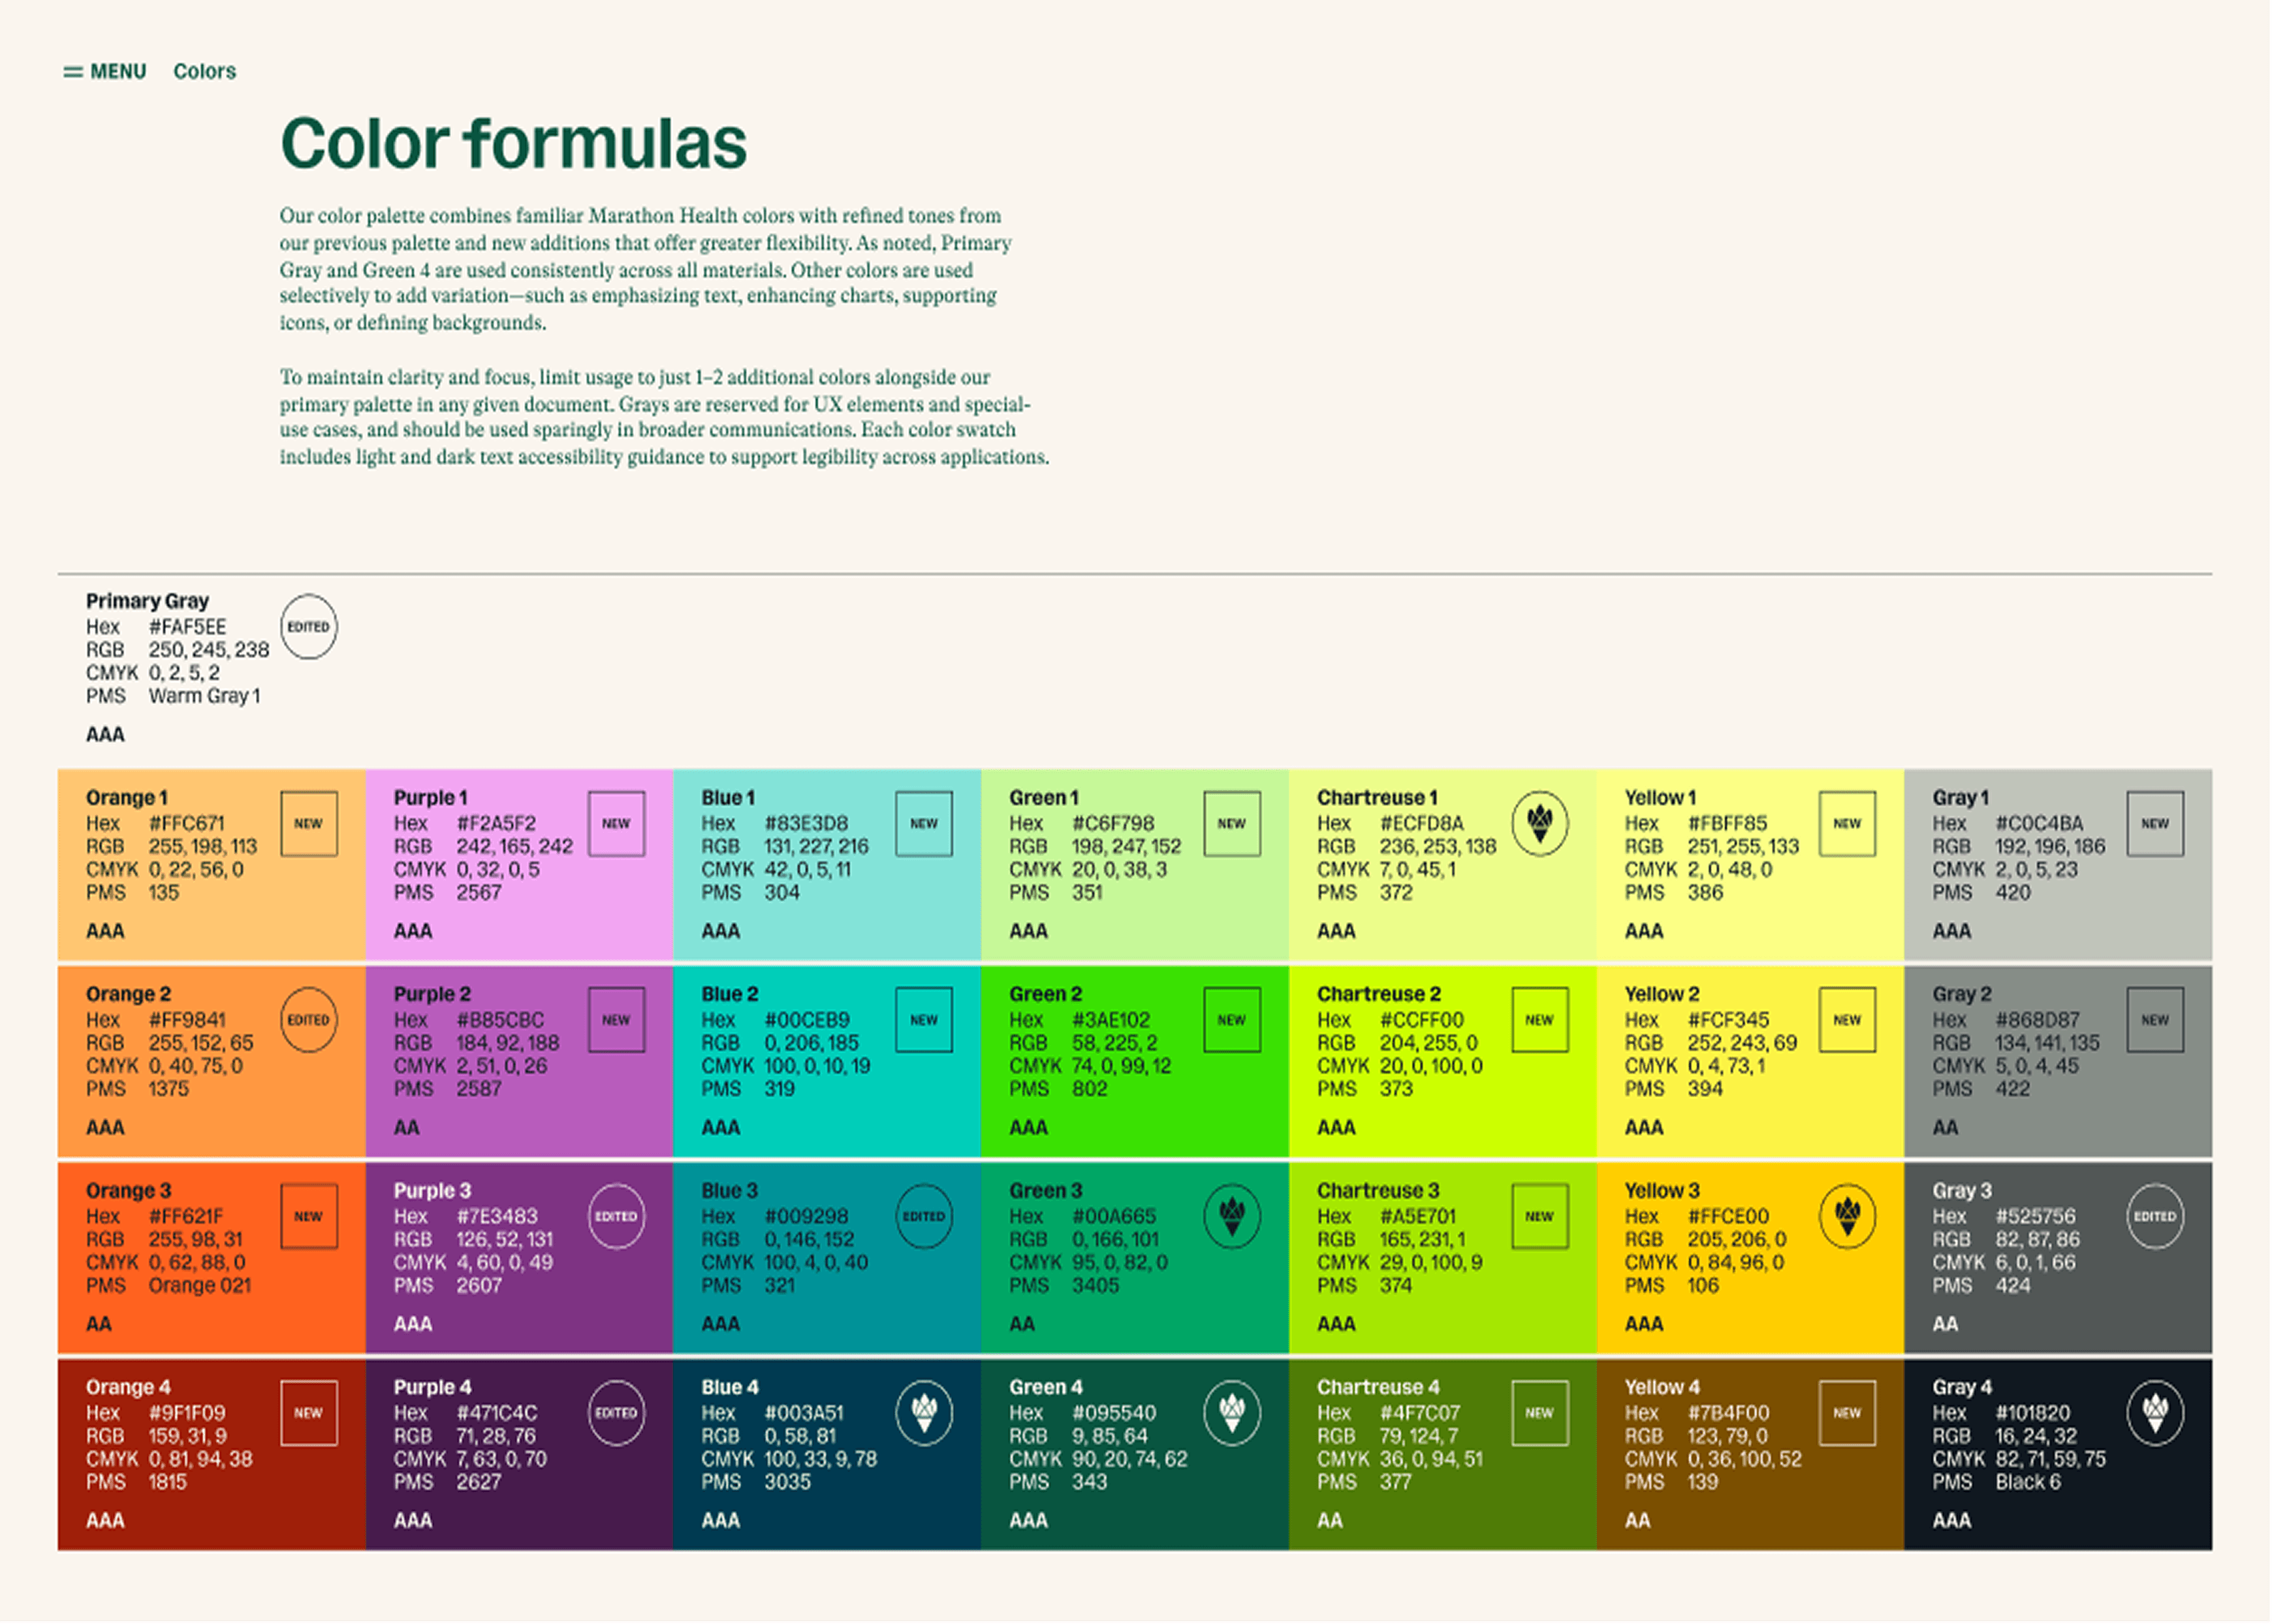Click the Orange 4 swatch title
This screenshot has width=2272, height=1624.
(128, 1388)
